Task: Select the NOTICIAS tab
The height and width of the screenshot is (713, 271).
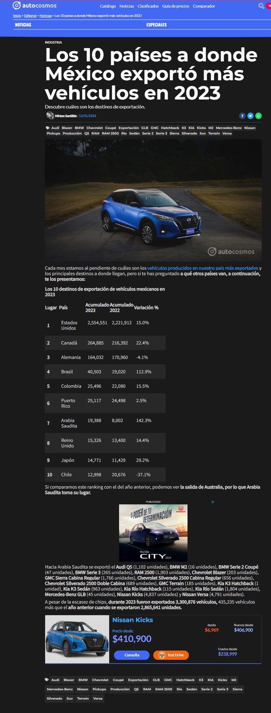Action: pyautogui.click(x=23, y=25)
